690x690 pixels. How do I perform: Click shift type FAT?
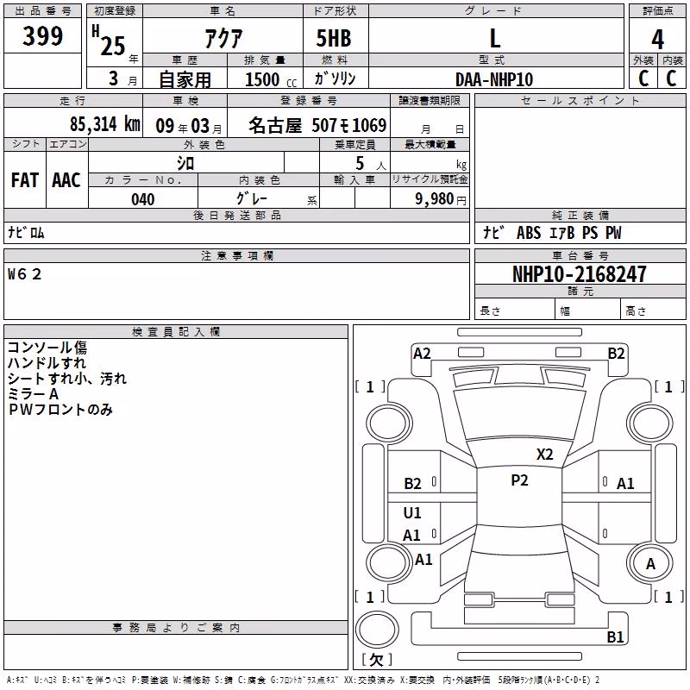click(25, 180)
